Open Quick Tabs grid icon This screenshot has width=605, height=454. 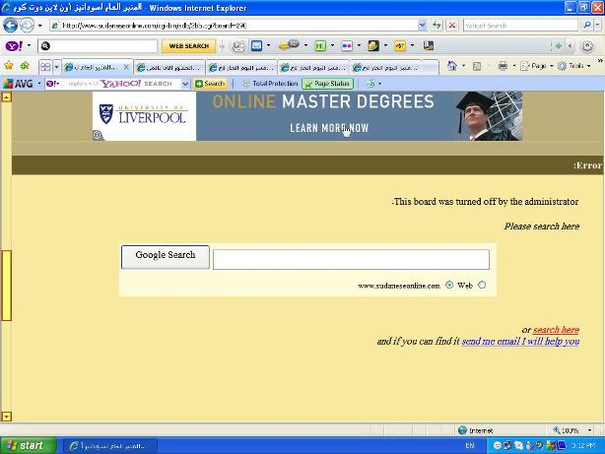point(45,67)
